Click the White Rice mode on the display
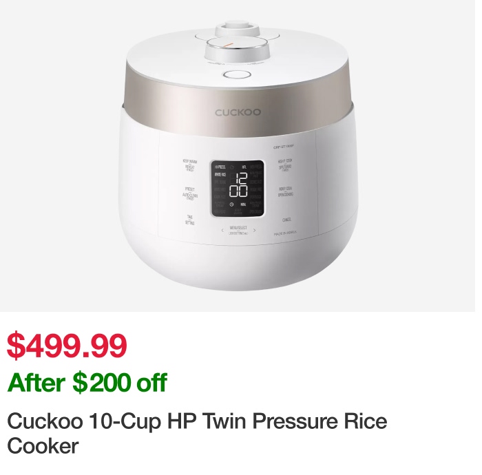Screen dimensions: 482x475 pyautogui.click(x=220, y=175)
